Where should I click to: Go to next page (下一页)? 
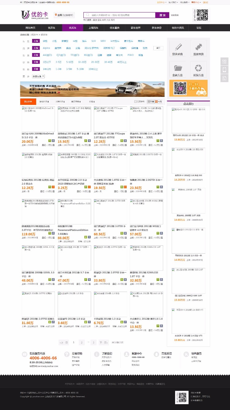coord(104,342)
